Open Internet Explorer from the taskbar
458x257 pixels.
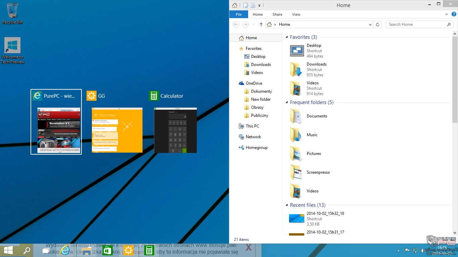pyautogui.click(x=65, y=250)
